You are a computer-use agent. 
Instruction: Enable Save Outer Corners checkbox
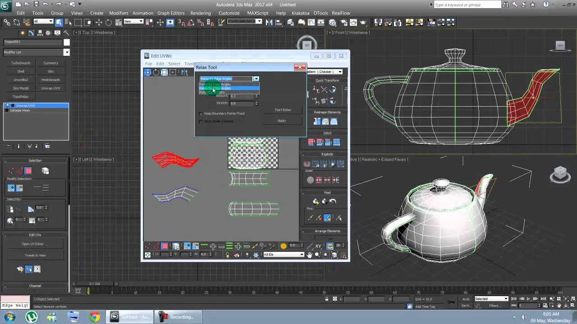pos(201,121)
